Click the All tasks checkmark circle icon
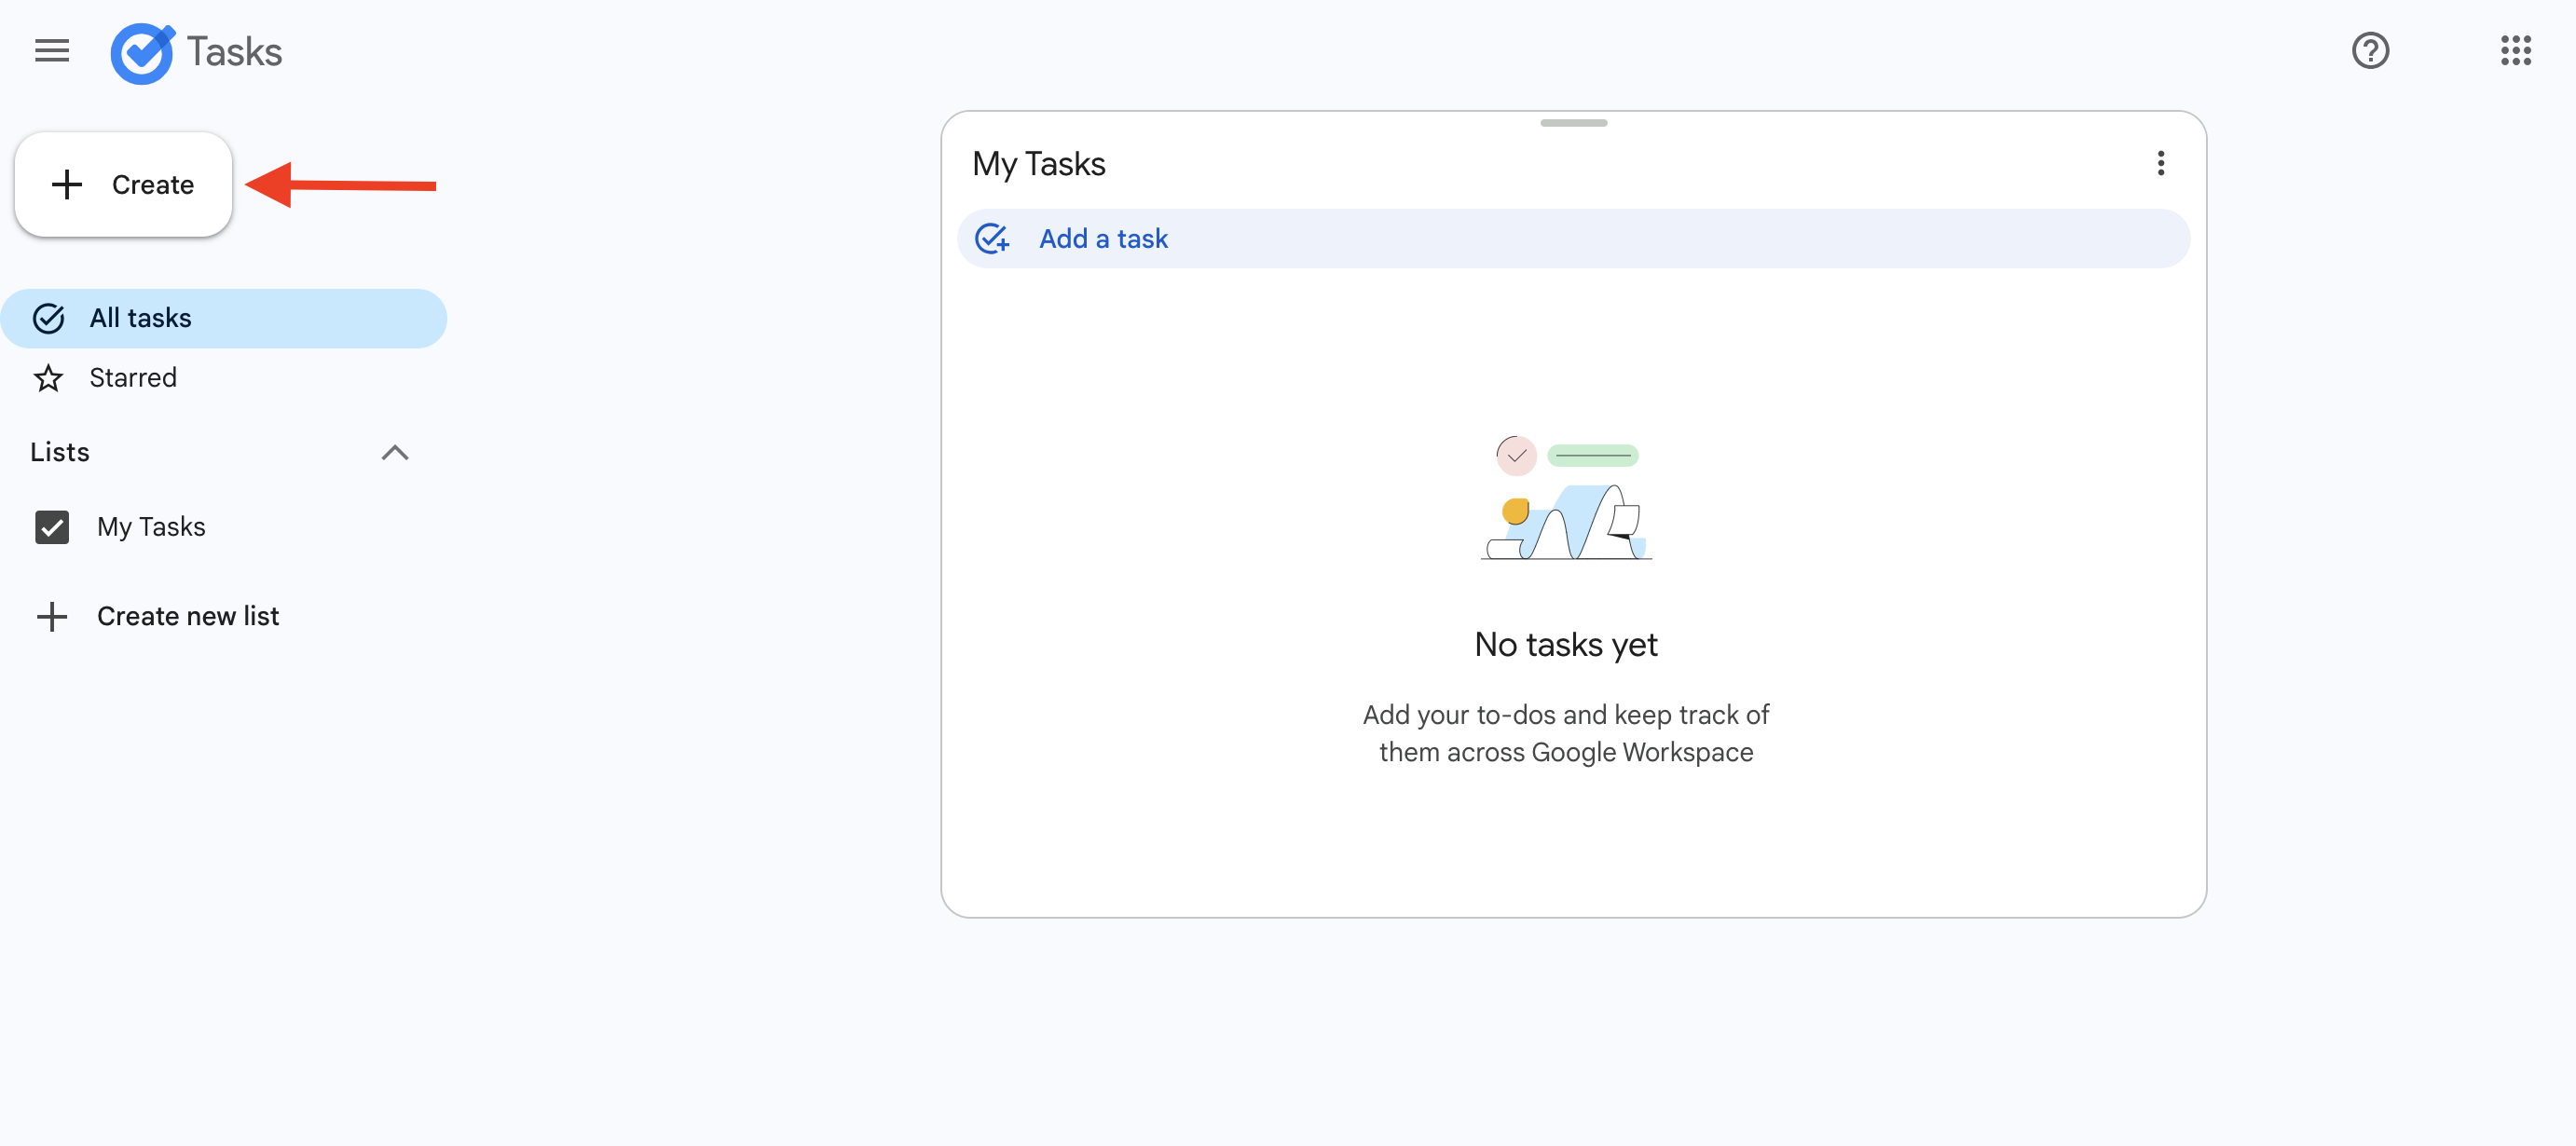 tap(49, 318)
